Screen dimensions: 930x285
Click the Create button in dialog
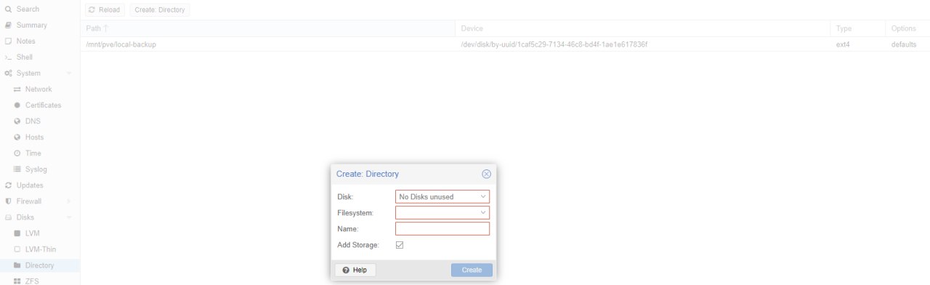click(x=472, y=270)
